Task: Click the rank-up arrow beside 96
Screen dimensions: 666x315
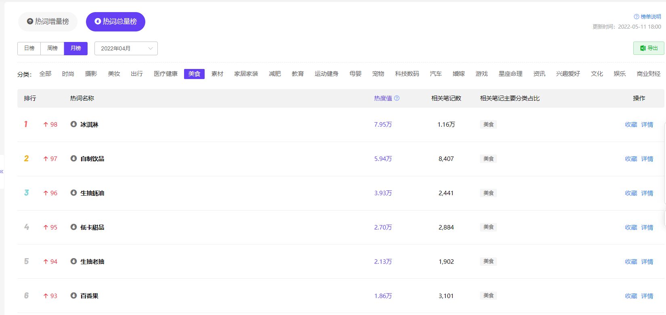Action: (x=46, y=193)
